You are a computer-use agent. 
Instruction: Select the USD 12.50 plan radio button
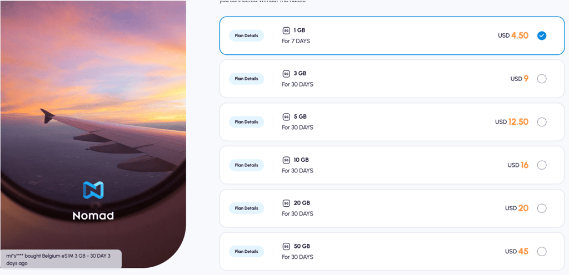[x=541, y=122]
